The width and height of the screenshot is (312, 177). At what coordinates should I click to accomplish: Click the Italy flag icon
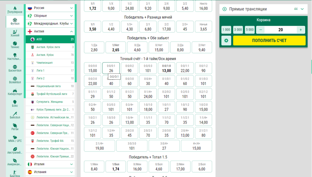click(x=30, y=164)
